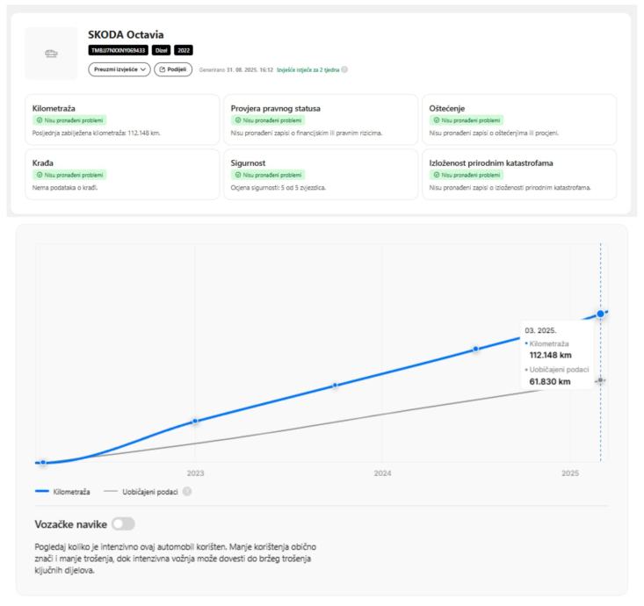The width and height of the screenshot is (644, 606).
Task: Click the car placeholder thumbnail image
Action: pyautogui.click(x=53, y=54)
